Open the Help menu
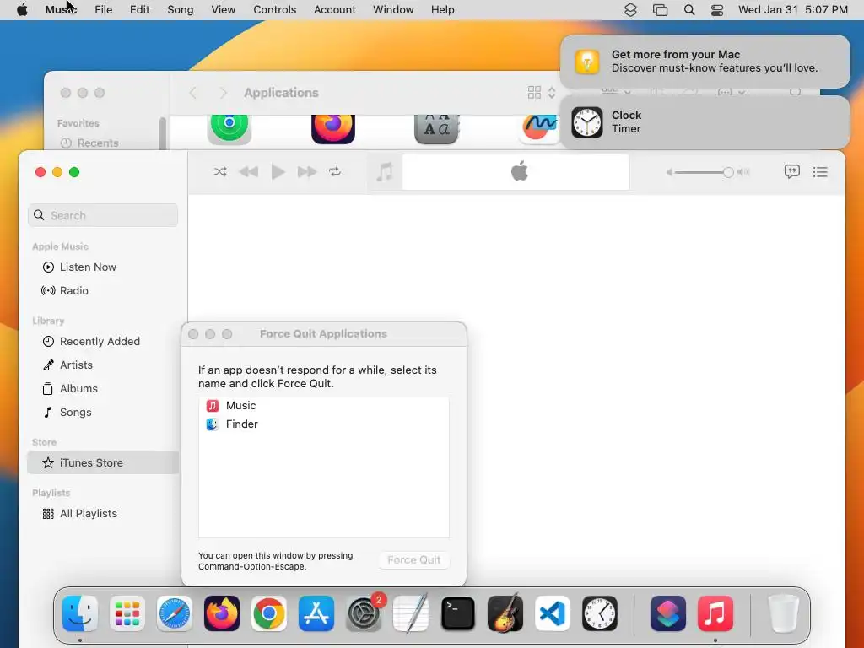 [442, 10]
